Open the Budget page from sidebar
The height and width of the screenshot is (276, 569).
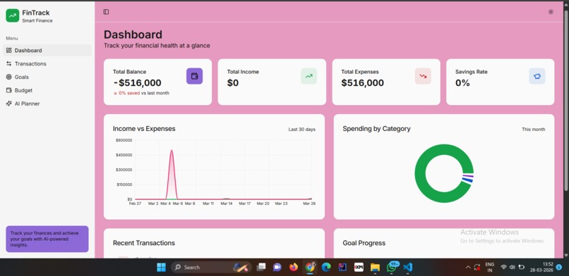(47, 90)
